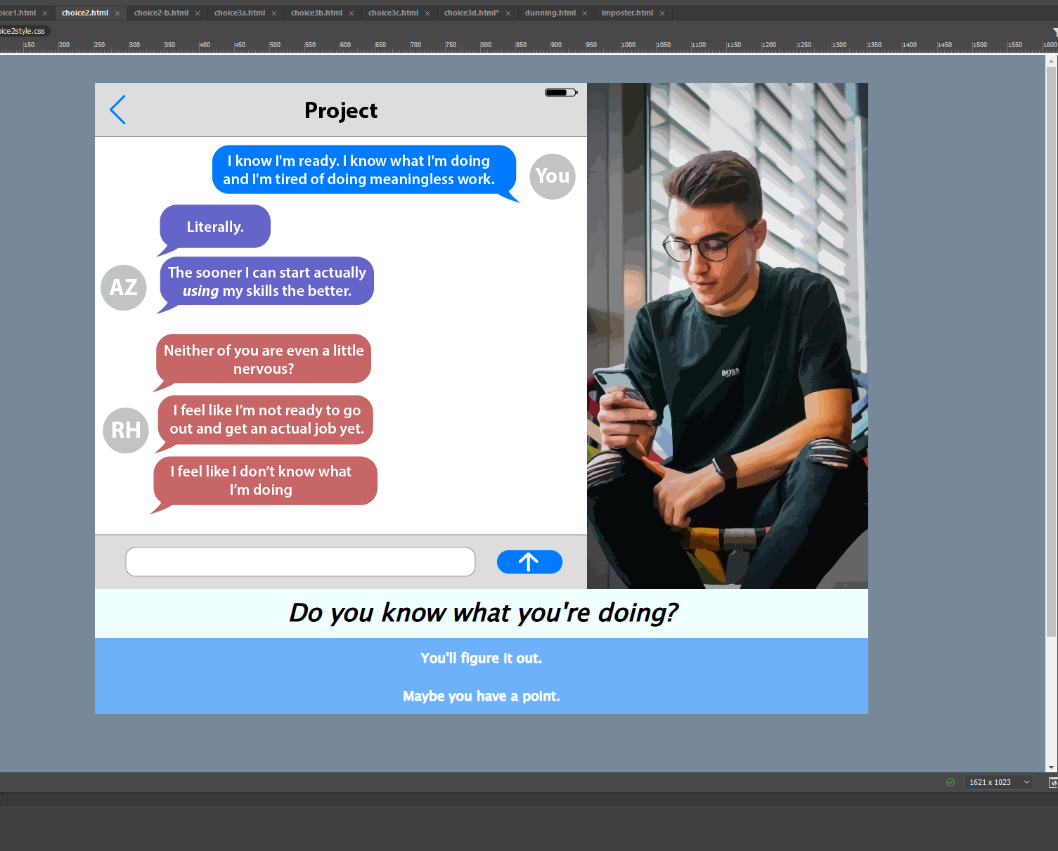Click the green no-errors status icon

950,782
